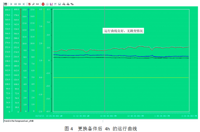200x132 pixels.
Task: Step back to previous data record
Action: [x=15, y=4]
